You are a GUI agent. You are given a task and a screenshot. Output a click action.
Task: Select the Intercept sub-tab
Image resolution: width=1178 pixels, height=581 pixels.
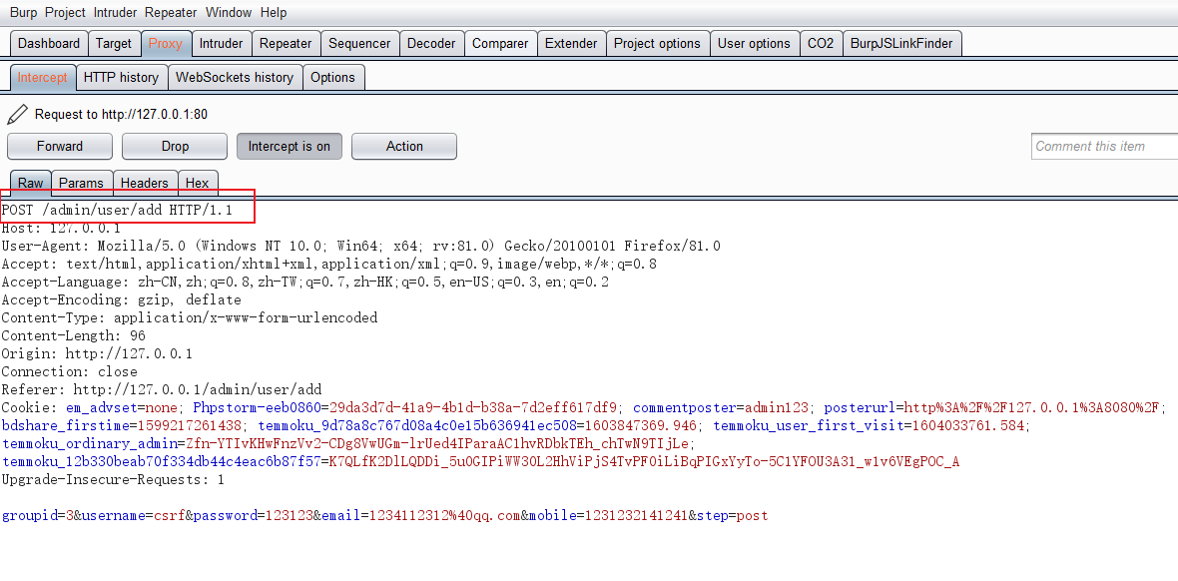(43, 78)
